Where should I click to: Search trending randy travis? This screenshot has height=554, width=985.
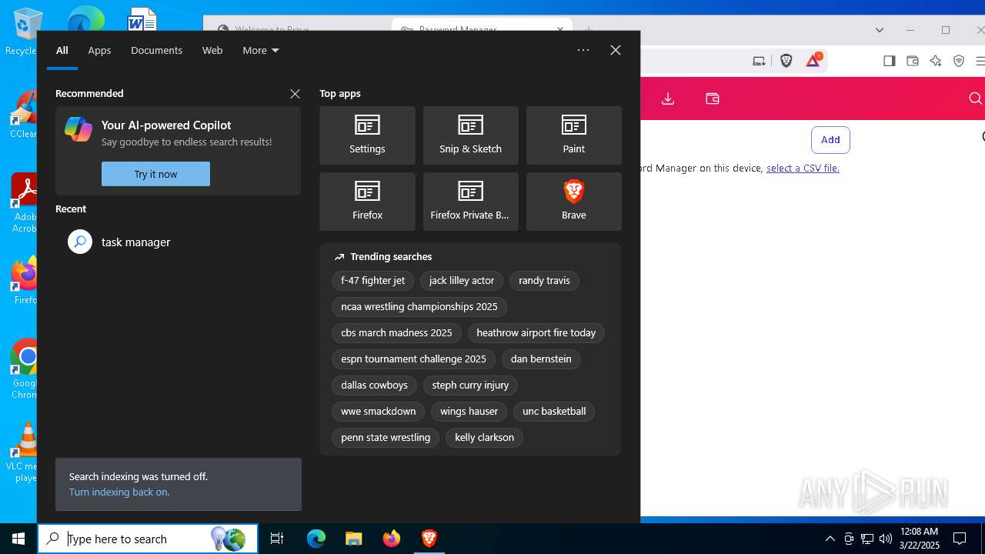(544, 281)
